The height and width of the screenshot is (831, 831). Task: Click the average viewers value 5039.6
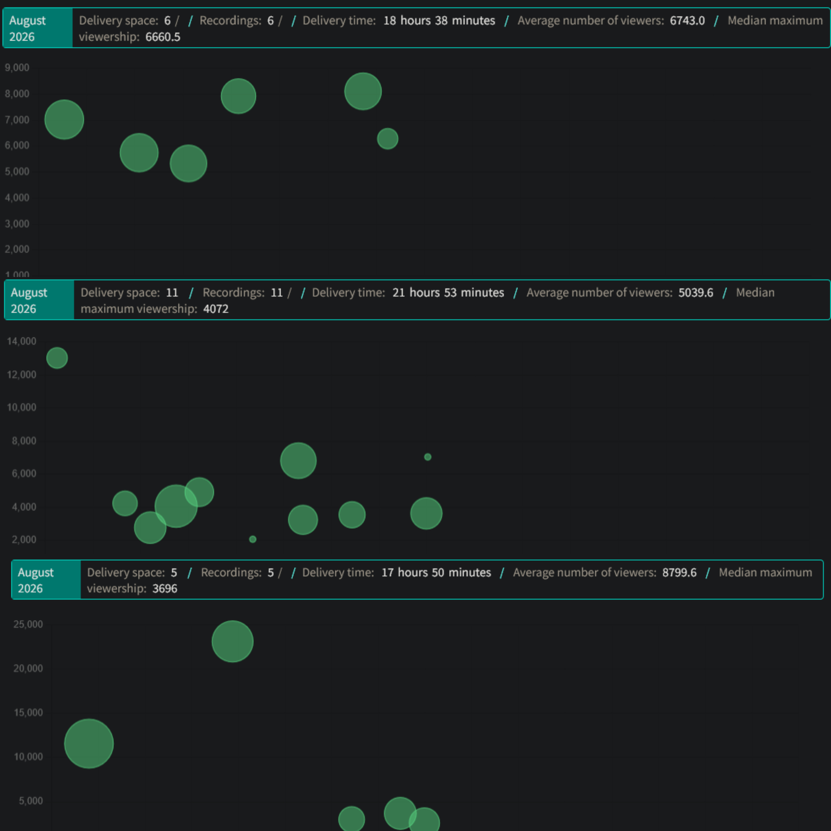point(696,293)
